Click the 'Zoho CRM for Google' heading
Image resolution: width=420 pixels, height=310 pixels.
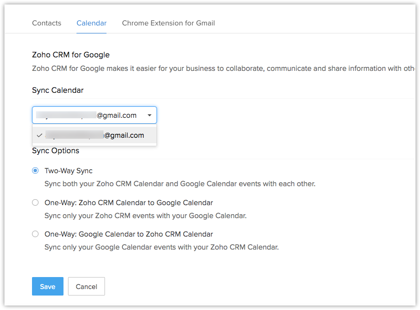pos(70,55)
